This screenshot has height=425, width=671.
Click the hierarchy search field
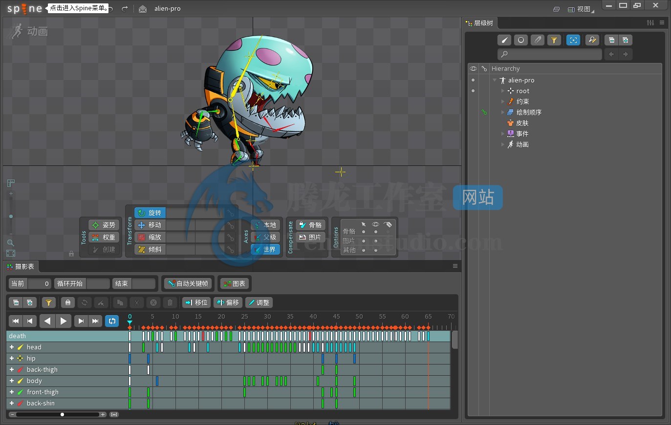[550, 54]
